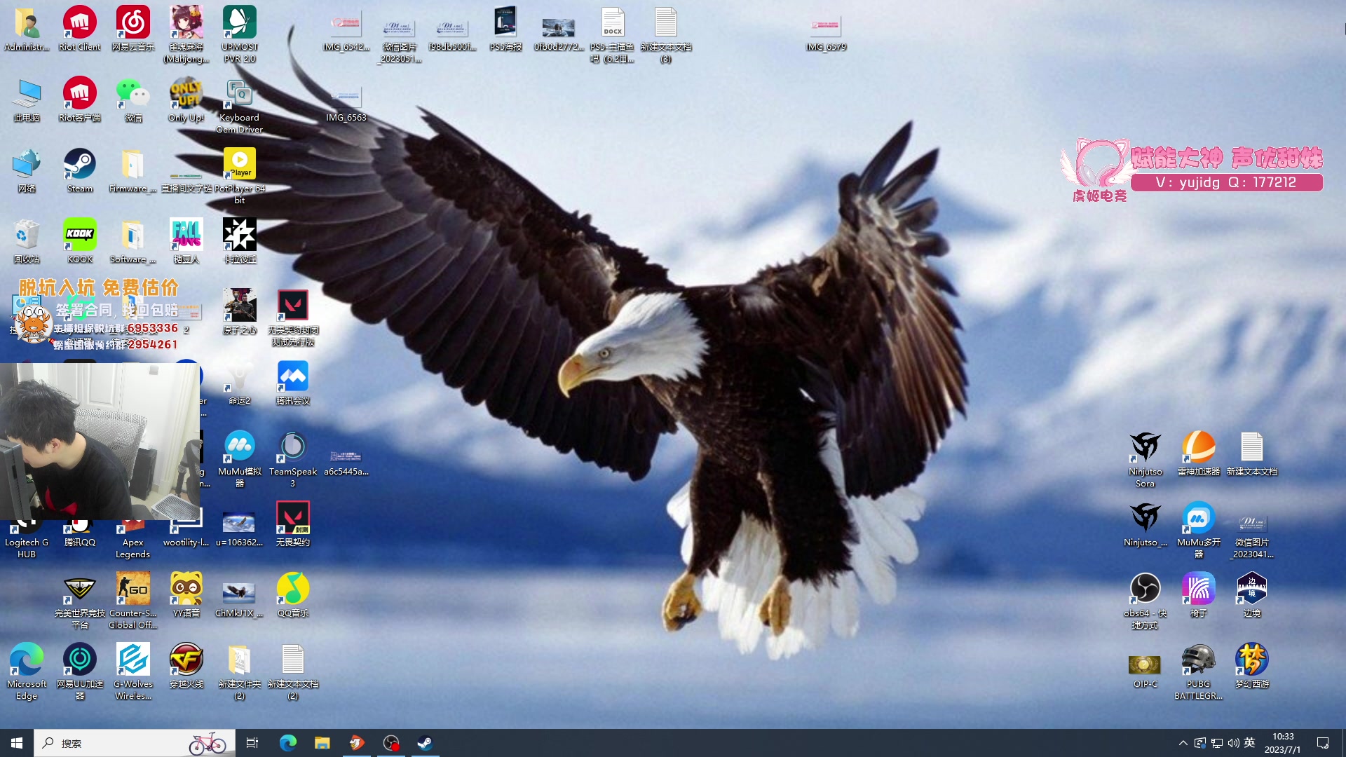The width and height of the screenshot is (1346, 757).
Task: Open File Explorer from the taskbar
Action: pyautogui.click(x=322, y=743)
